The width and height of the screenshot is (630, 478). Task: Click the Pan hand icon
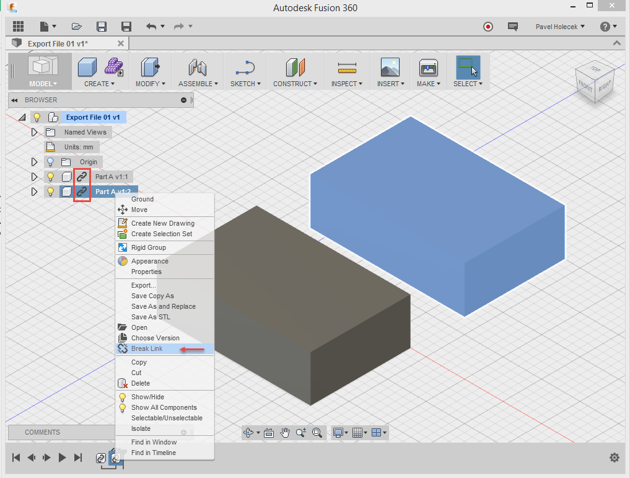pos(285,433)
